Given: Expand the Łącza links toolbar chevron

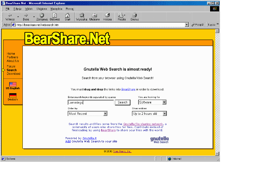Looking at the screenshot, I should point(218,24).
